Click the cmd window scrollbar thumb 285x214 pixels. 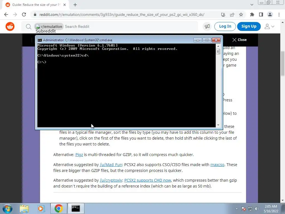pos(218,52)
